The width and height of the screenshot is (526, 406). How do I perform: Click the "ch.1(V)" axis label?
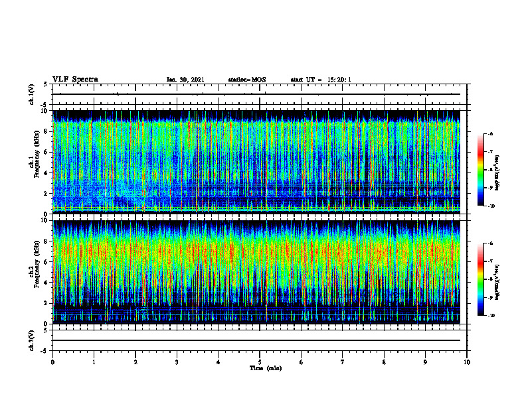[31, 94]
